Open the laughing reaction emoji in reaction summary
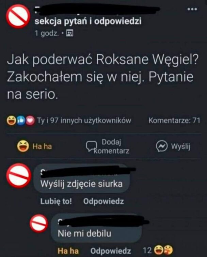Screen dimensions: 207x257 pyautogui.click(x=11, y=121)
